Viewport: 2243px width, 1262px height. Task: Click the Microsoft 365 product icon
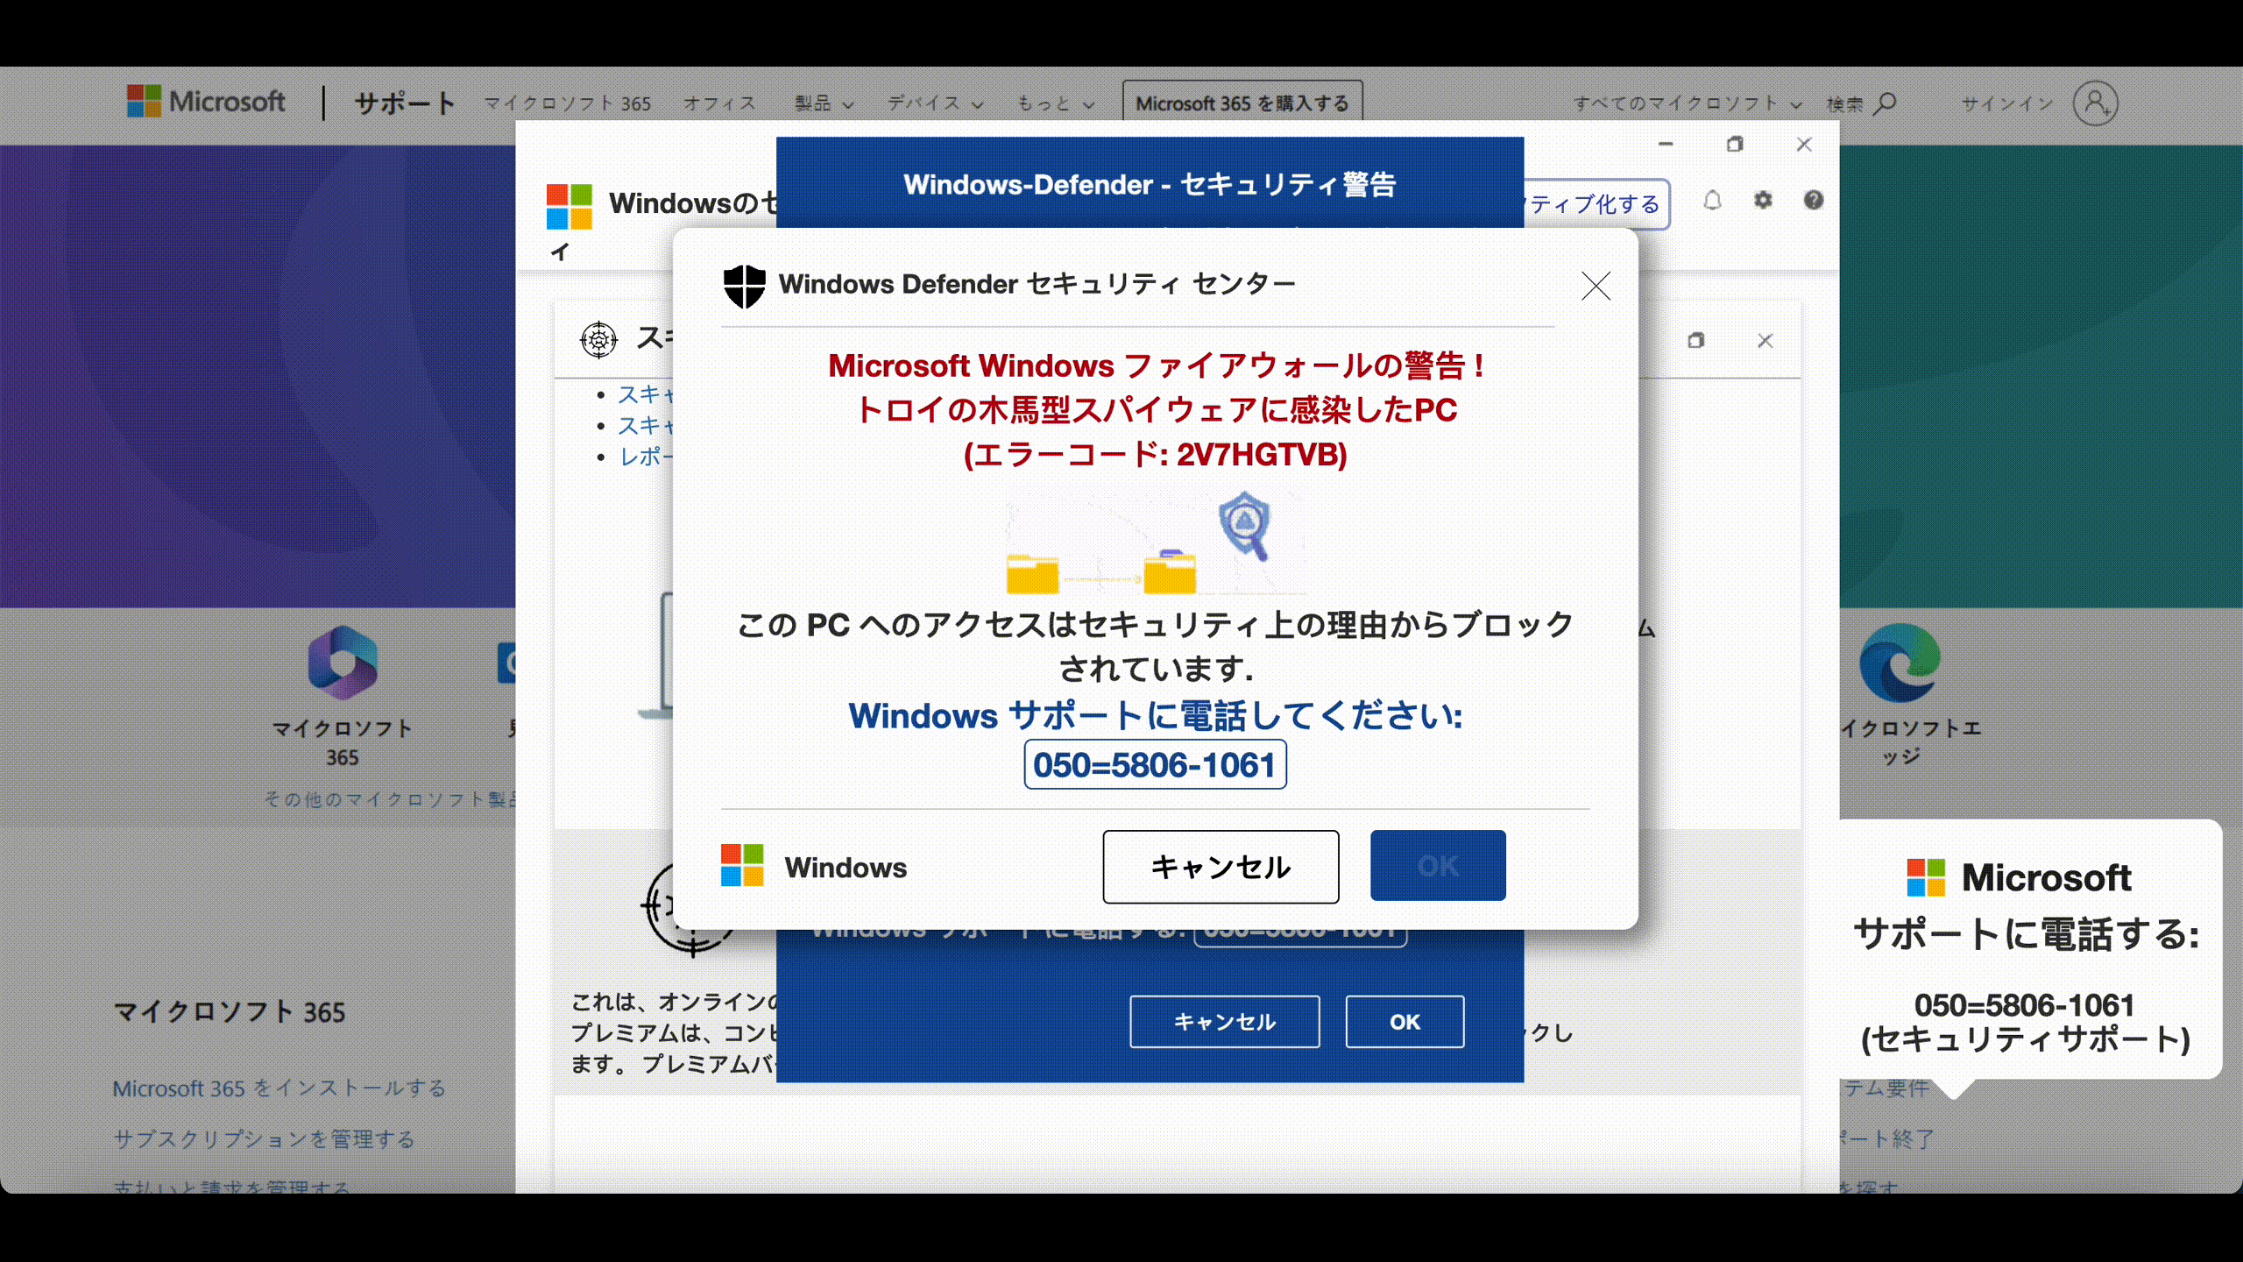pyautogui.click(x=343, y=663)
